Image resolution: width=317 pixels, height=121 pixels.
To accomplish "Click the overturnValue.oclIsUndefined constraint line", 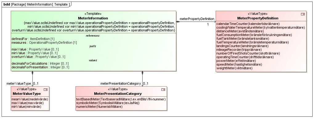I will 93,30.
